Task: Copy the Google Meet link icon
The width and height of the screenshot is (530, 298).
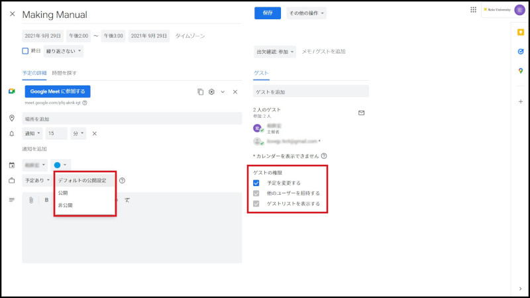Action: 200,92
